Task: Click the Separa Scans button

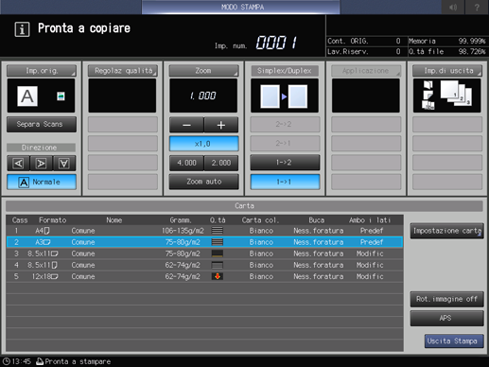Action: (42, 124)
